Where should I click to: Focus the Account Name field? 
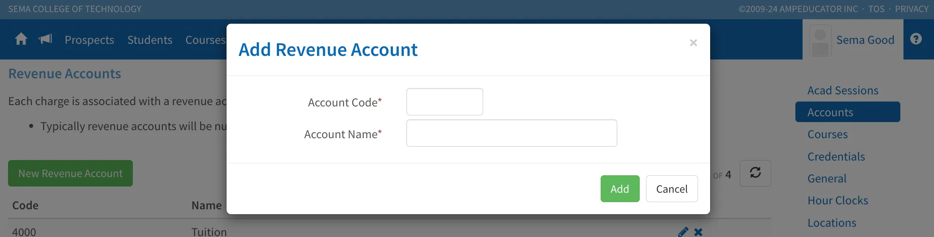tap(512, 133)
